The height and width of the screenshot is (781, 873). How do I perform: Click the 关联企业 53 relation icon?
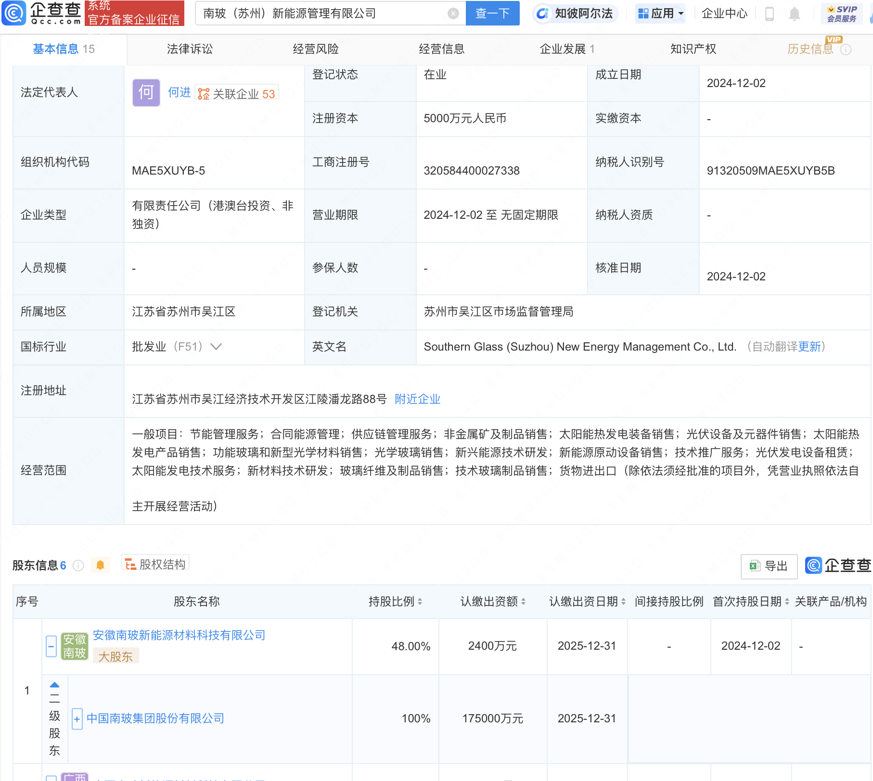click(236, 94)
